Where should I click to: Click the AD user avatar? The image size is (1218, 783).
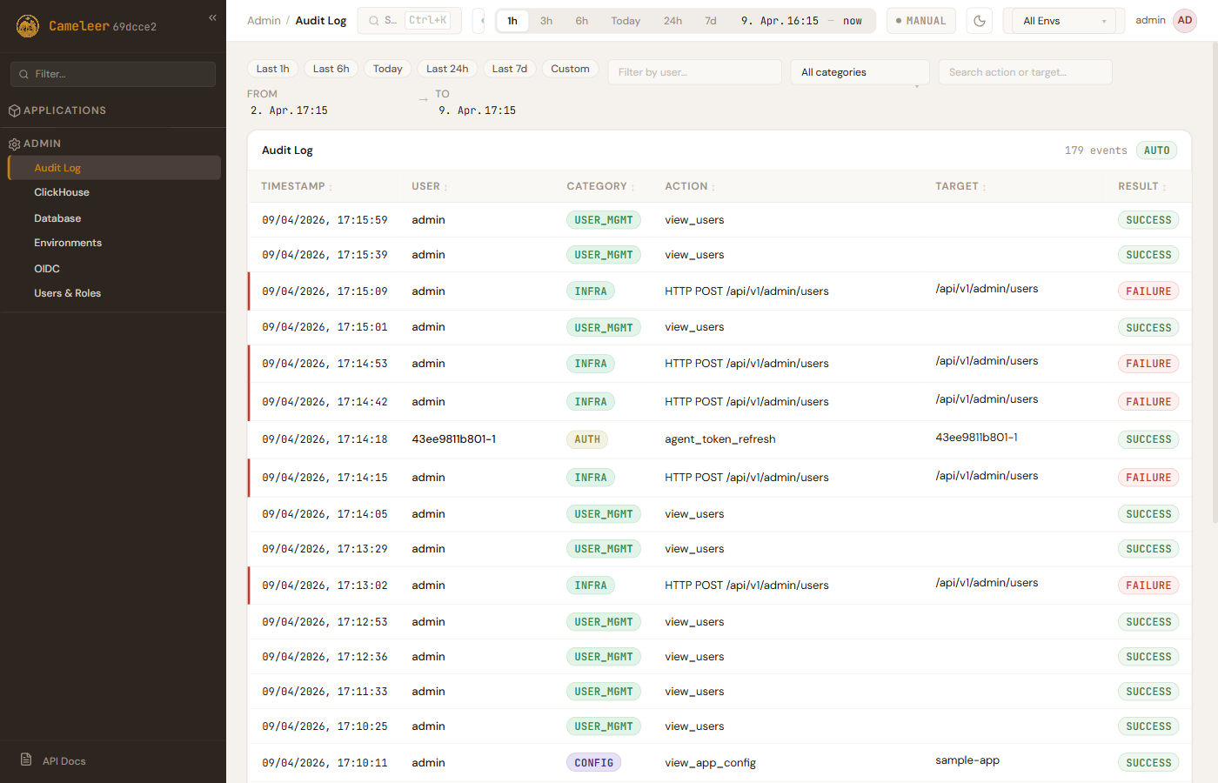1184,21
